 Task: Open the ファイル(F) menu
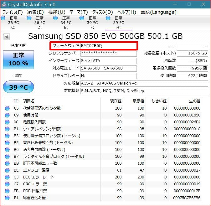tap(13, 12)
